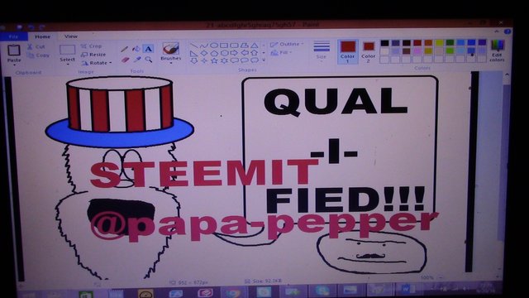
Task: Click the Crop button
Action: 92,46
